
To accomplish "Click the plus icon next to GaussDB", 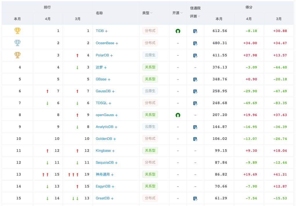I will (113, 91).
